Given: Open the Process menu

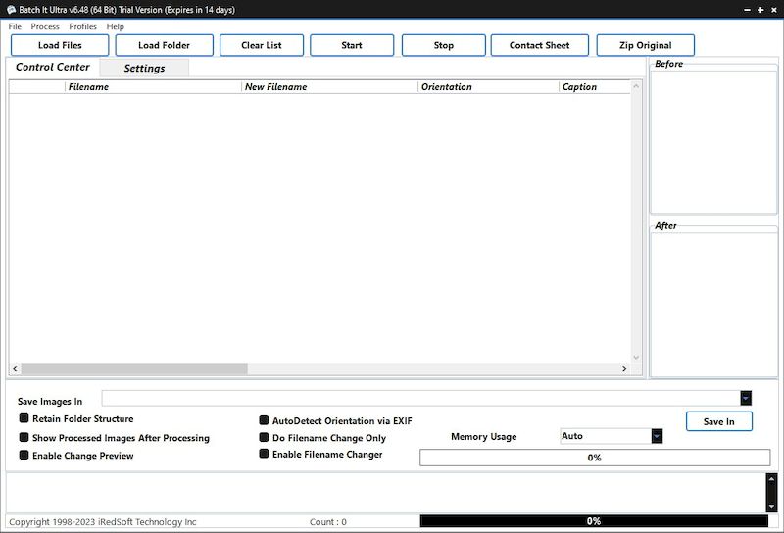Looking at the screenshot, I should pos(45,26).
